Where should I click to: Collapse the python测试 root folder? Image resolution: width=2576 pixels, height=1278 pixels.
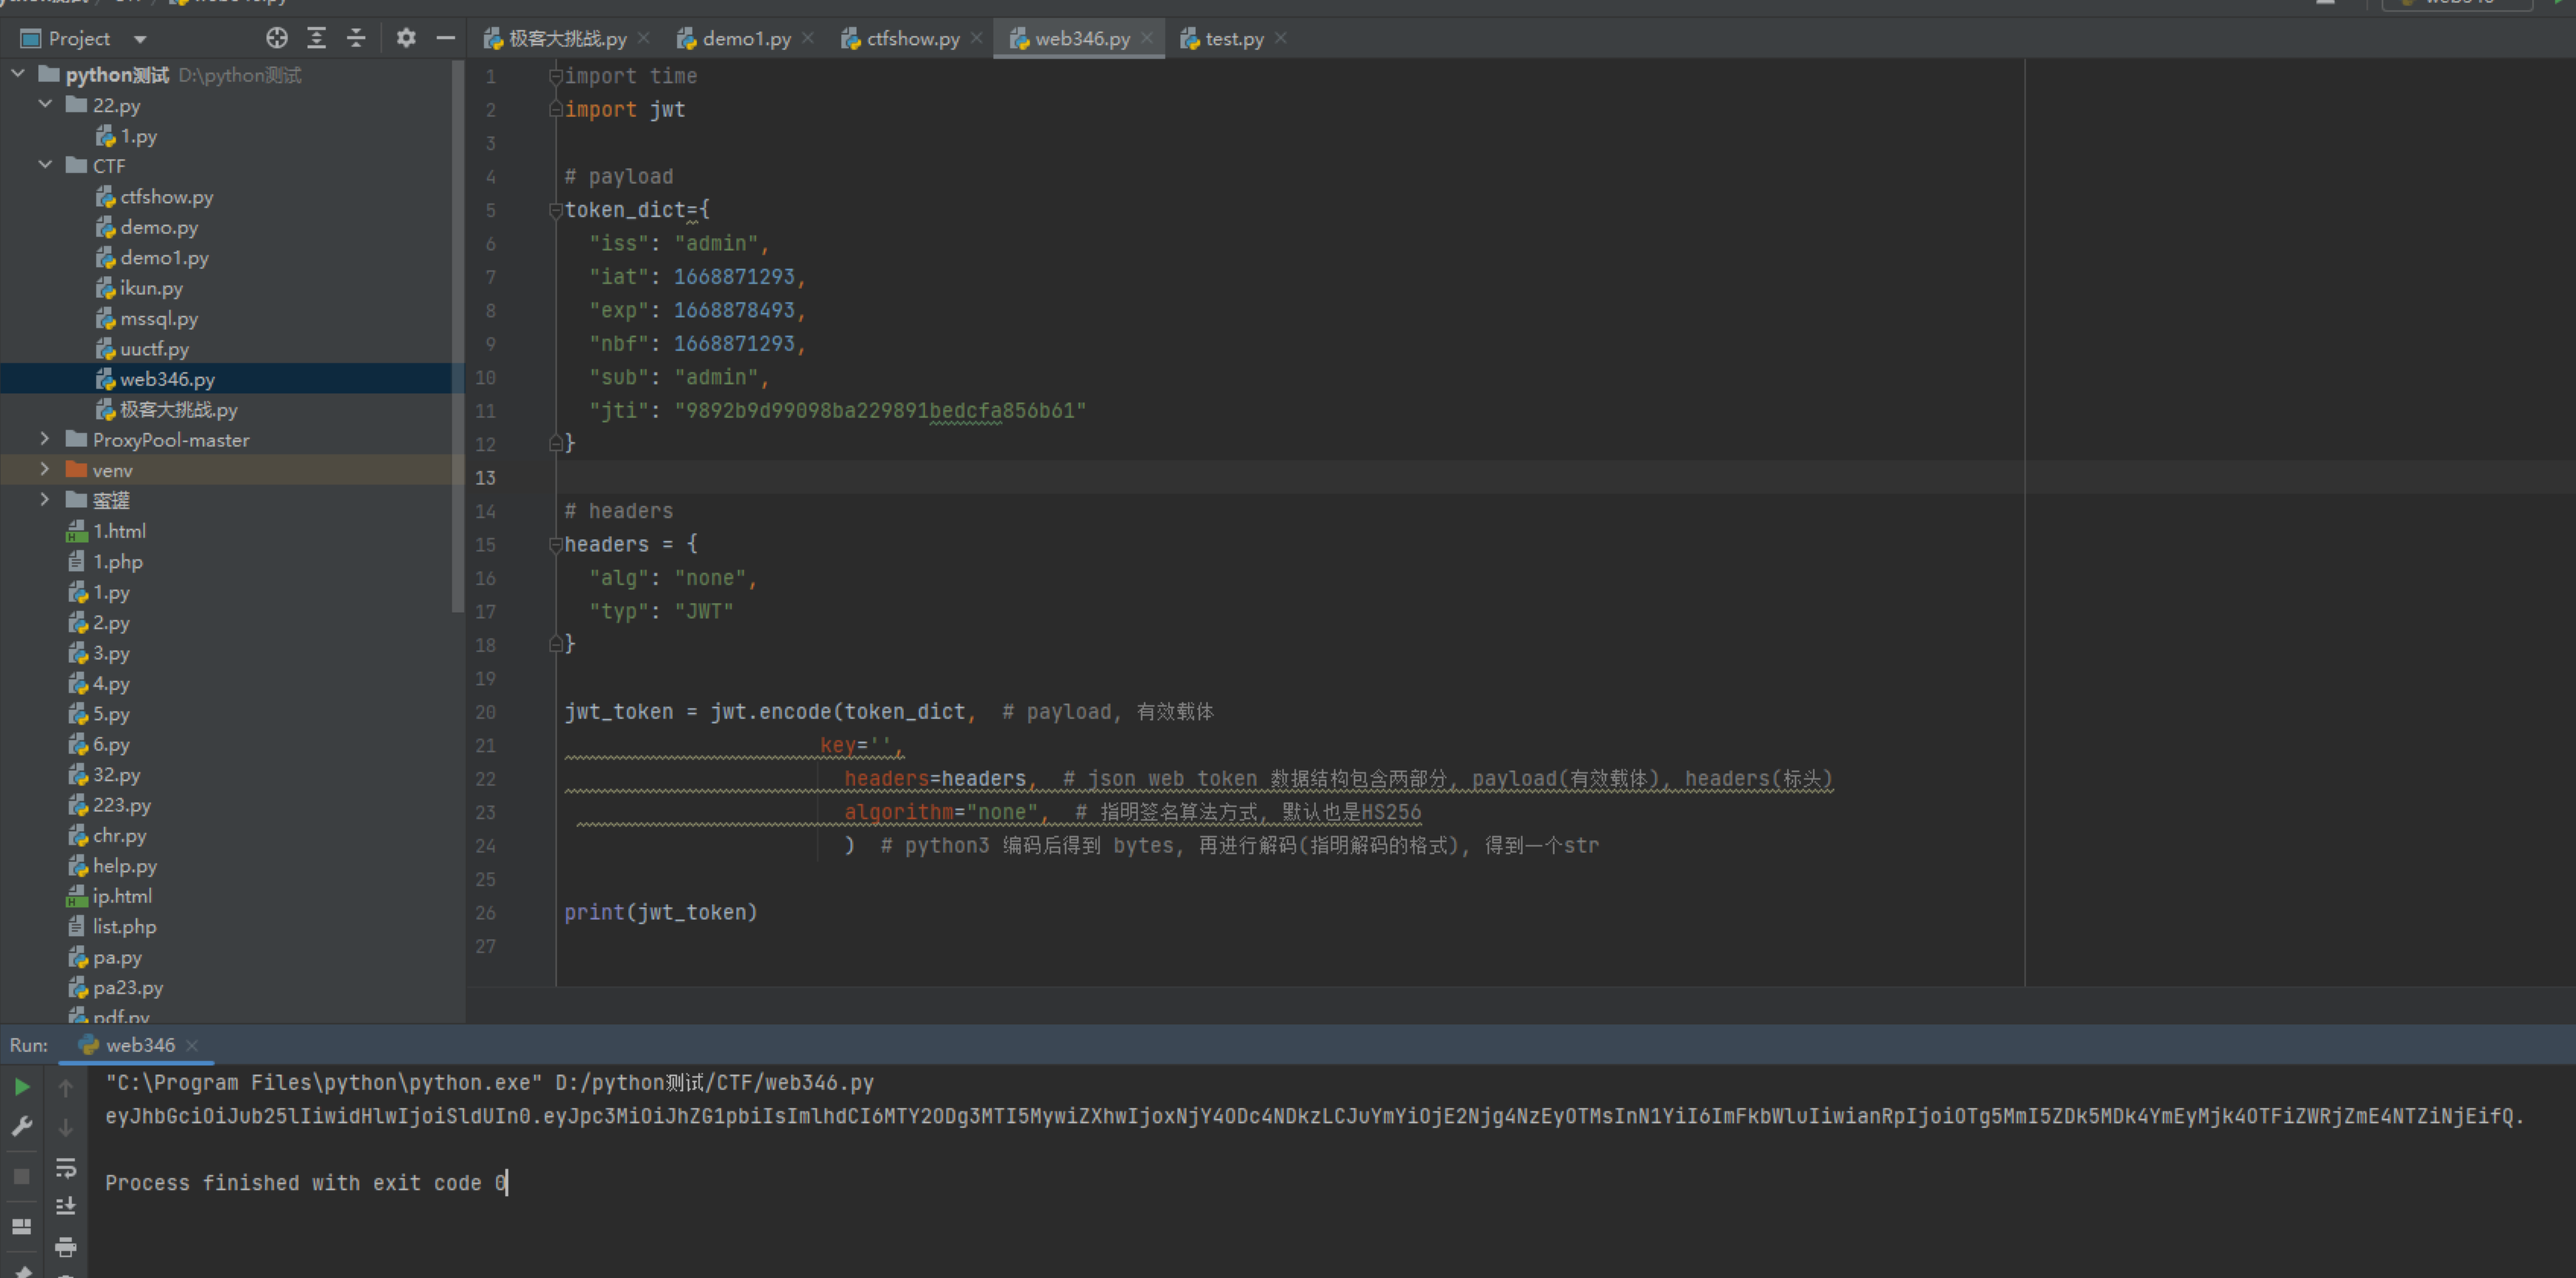[18, 74]
